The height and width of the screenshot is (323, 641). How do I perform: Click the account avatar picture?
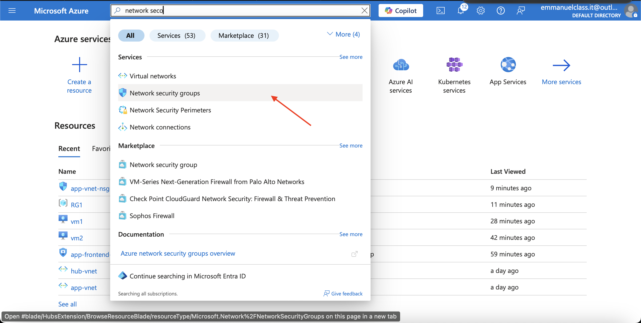click(631, 11)
